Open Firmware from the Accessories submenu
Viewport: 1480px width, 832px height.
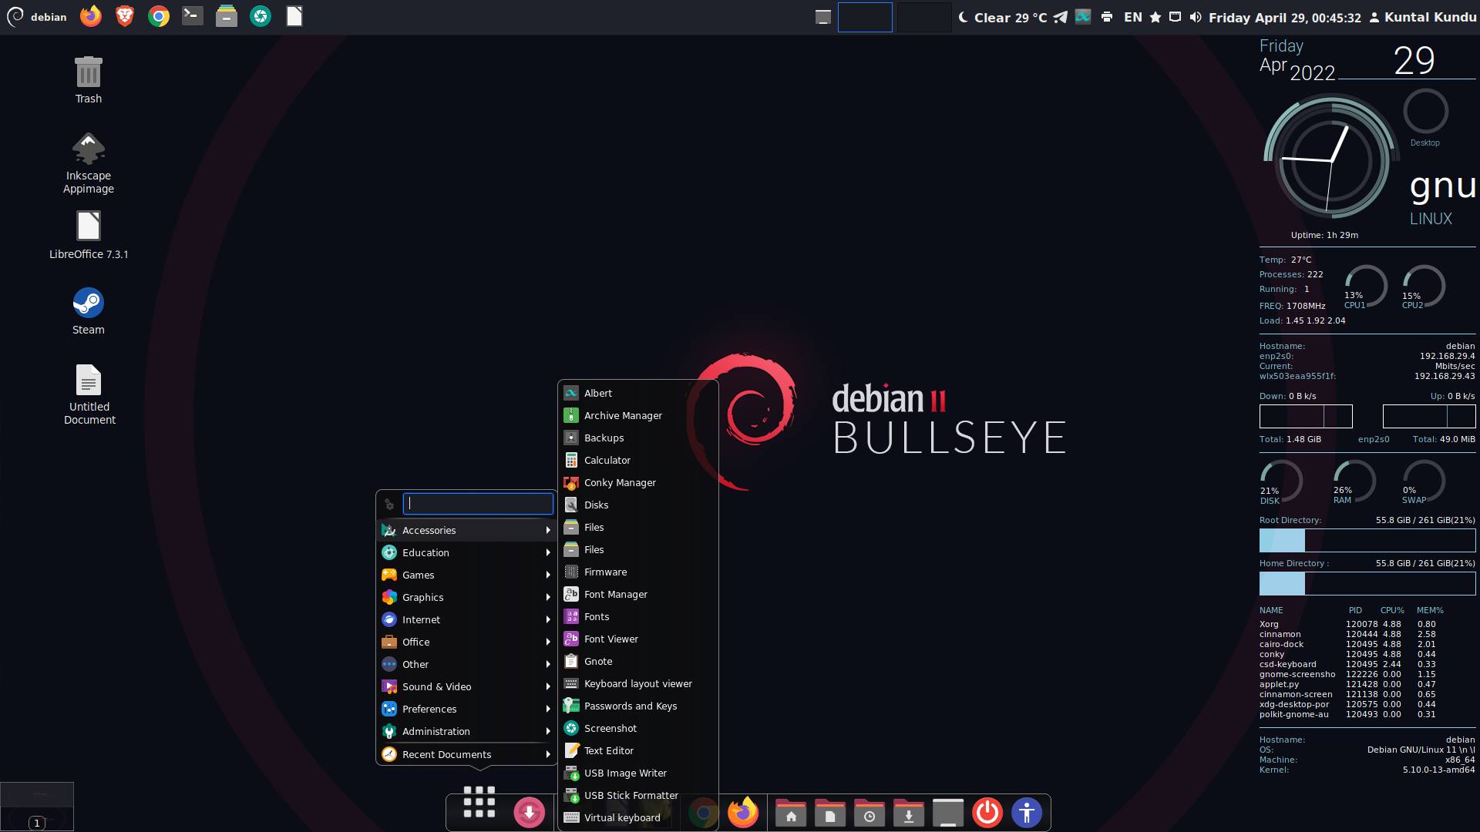[x=638, y=572]
